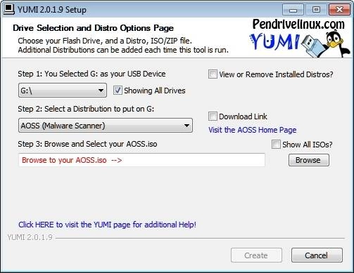
Task: Click the Cancel button
Action: 317,255
